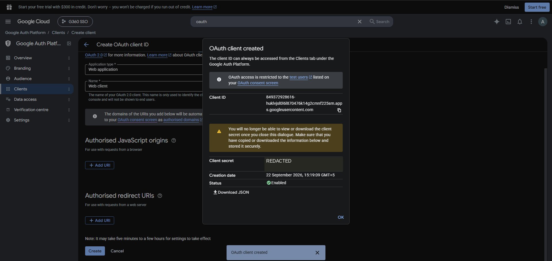Open the OAuth 2.0 documentation link
The width and height of the screenshot is (552, 261).
click(x=96, y=55)
